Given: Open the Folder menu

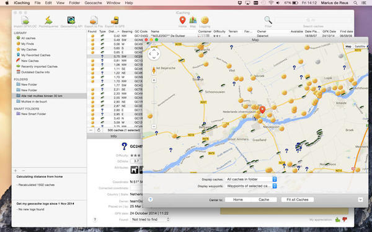Looking at the screenshot, I should click(74, 3).
